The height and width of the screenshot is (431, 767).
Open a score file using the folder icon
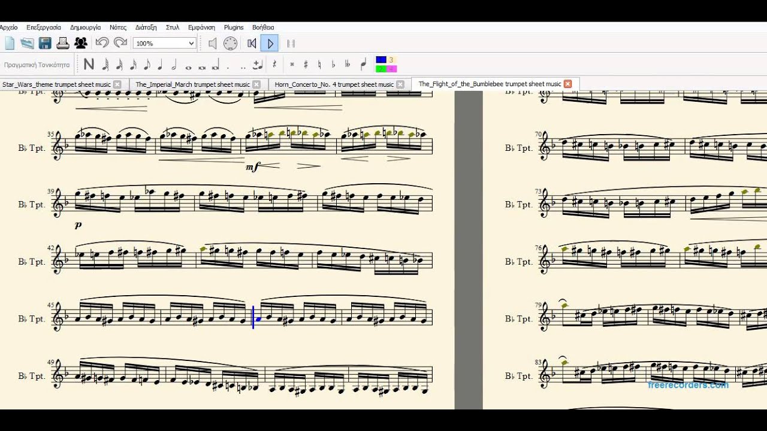coord(27,43)
